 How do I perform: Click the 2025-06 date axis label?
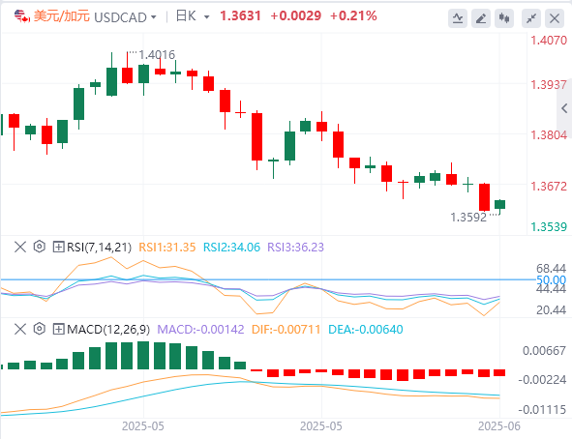point(499,425)
